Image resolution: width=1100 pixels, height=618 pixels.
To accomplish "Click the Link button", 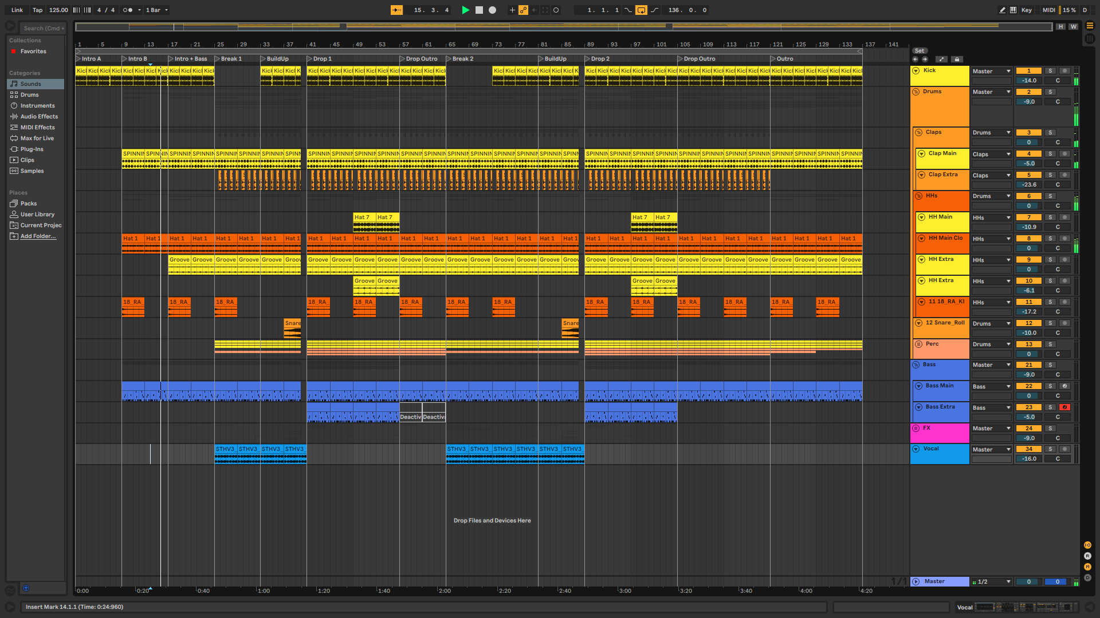I will [x=17, y=10].
